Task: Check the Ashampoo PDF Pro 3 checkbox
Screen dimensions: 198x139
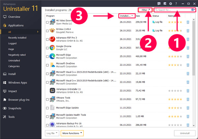Action: click(47, 40)
